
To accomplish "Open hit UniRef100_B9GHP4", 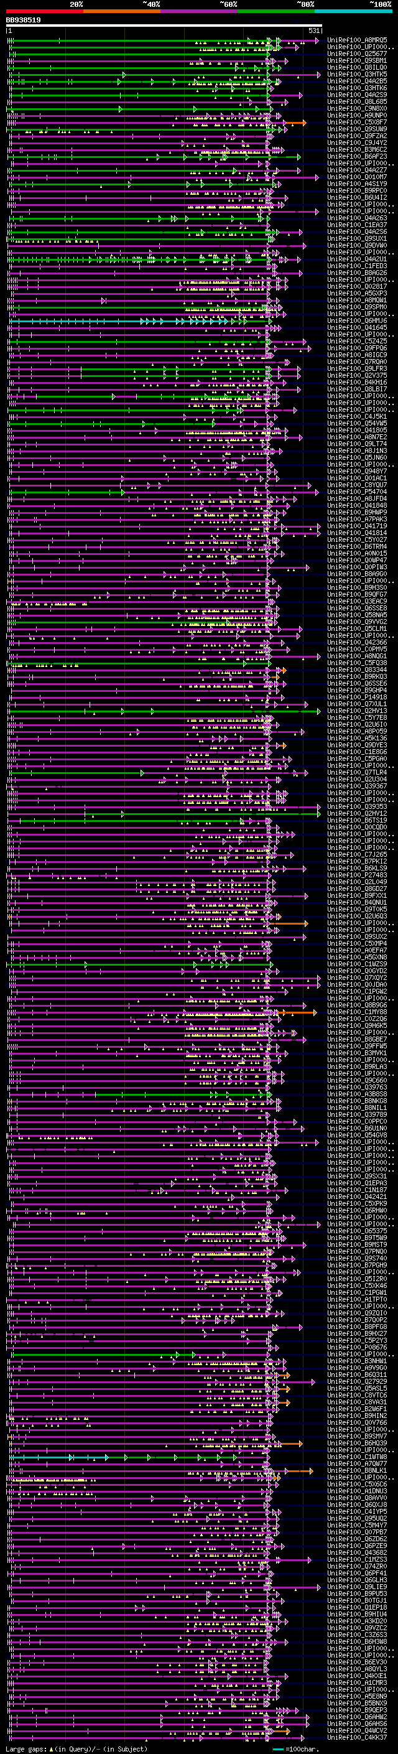I will coord(357,690).
